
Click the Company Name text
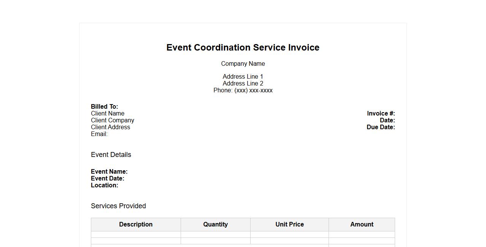click(x=243, y=64)
